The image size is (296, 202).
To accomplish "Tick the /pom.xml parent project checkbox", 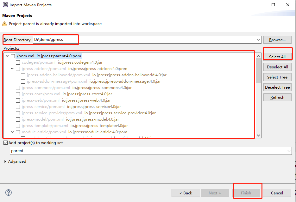I will (x=13, y=56).
